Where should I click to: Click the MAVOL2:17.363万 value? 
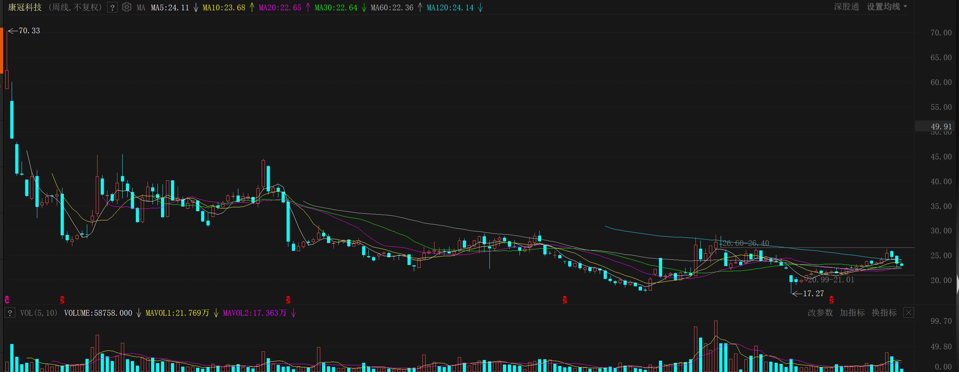pos(255,313)
